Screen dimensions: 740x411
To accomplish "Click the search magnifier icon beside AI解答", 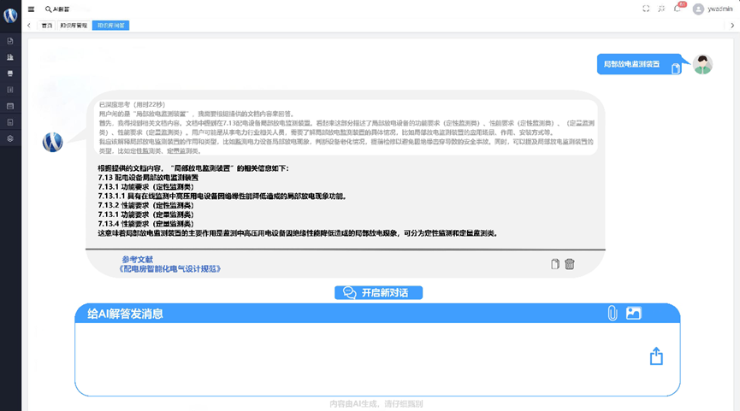I will (48, 9).
